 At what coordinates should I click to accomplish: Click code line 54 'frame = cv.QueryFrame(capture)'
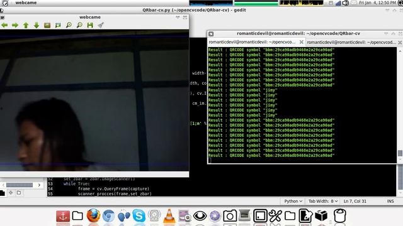pos(113,189)
